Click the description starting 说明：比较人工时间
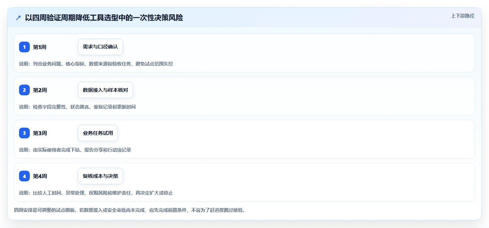 coord(96,193)
